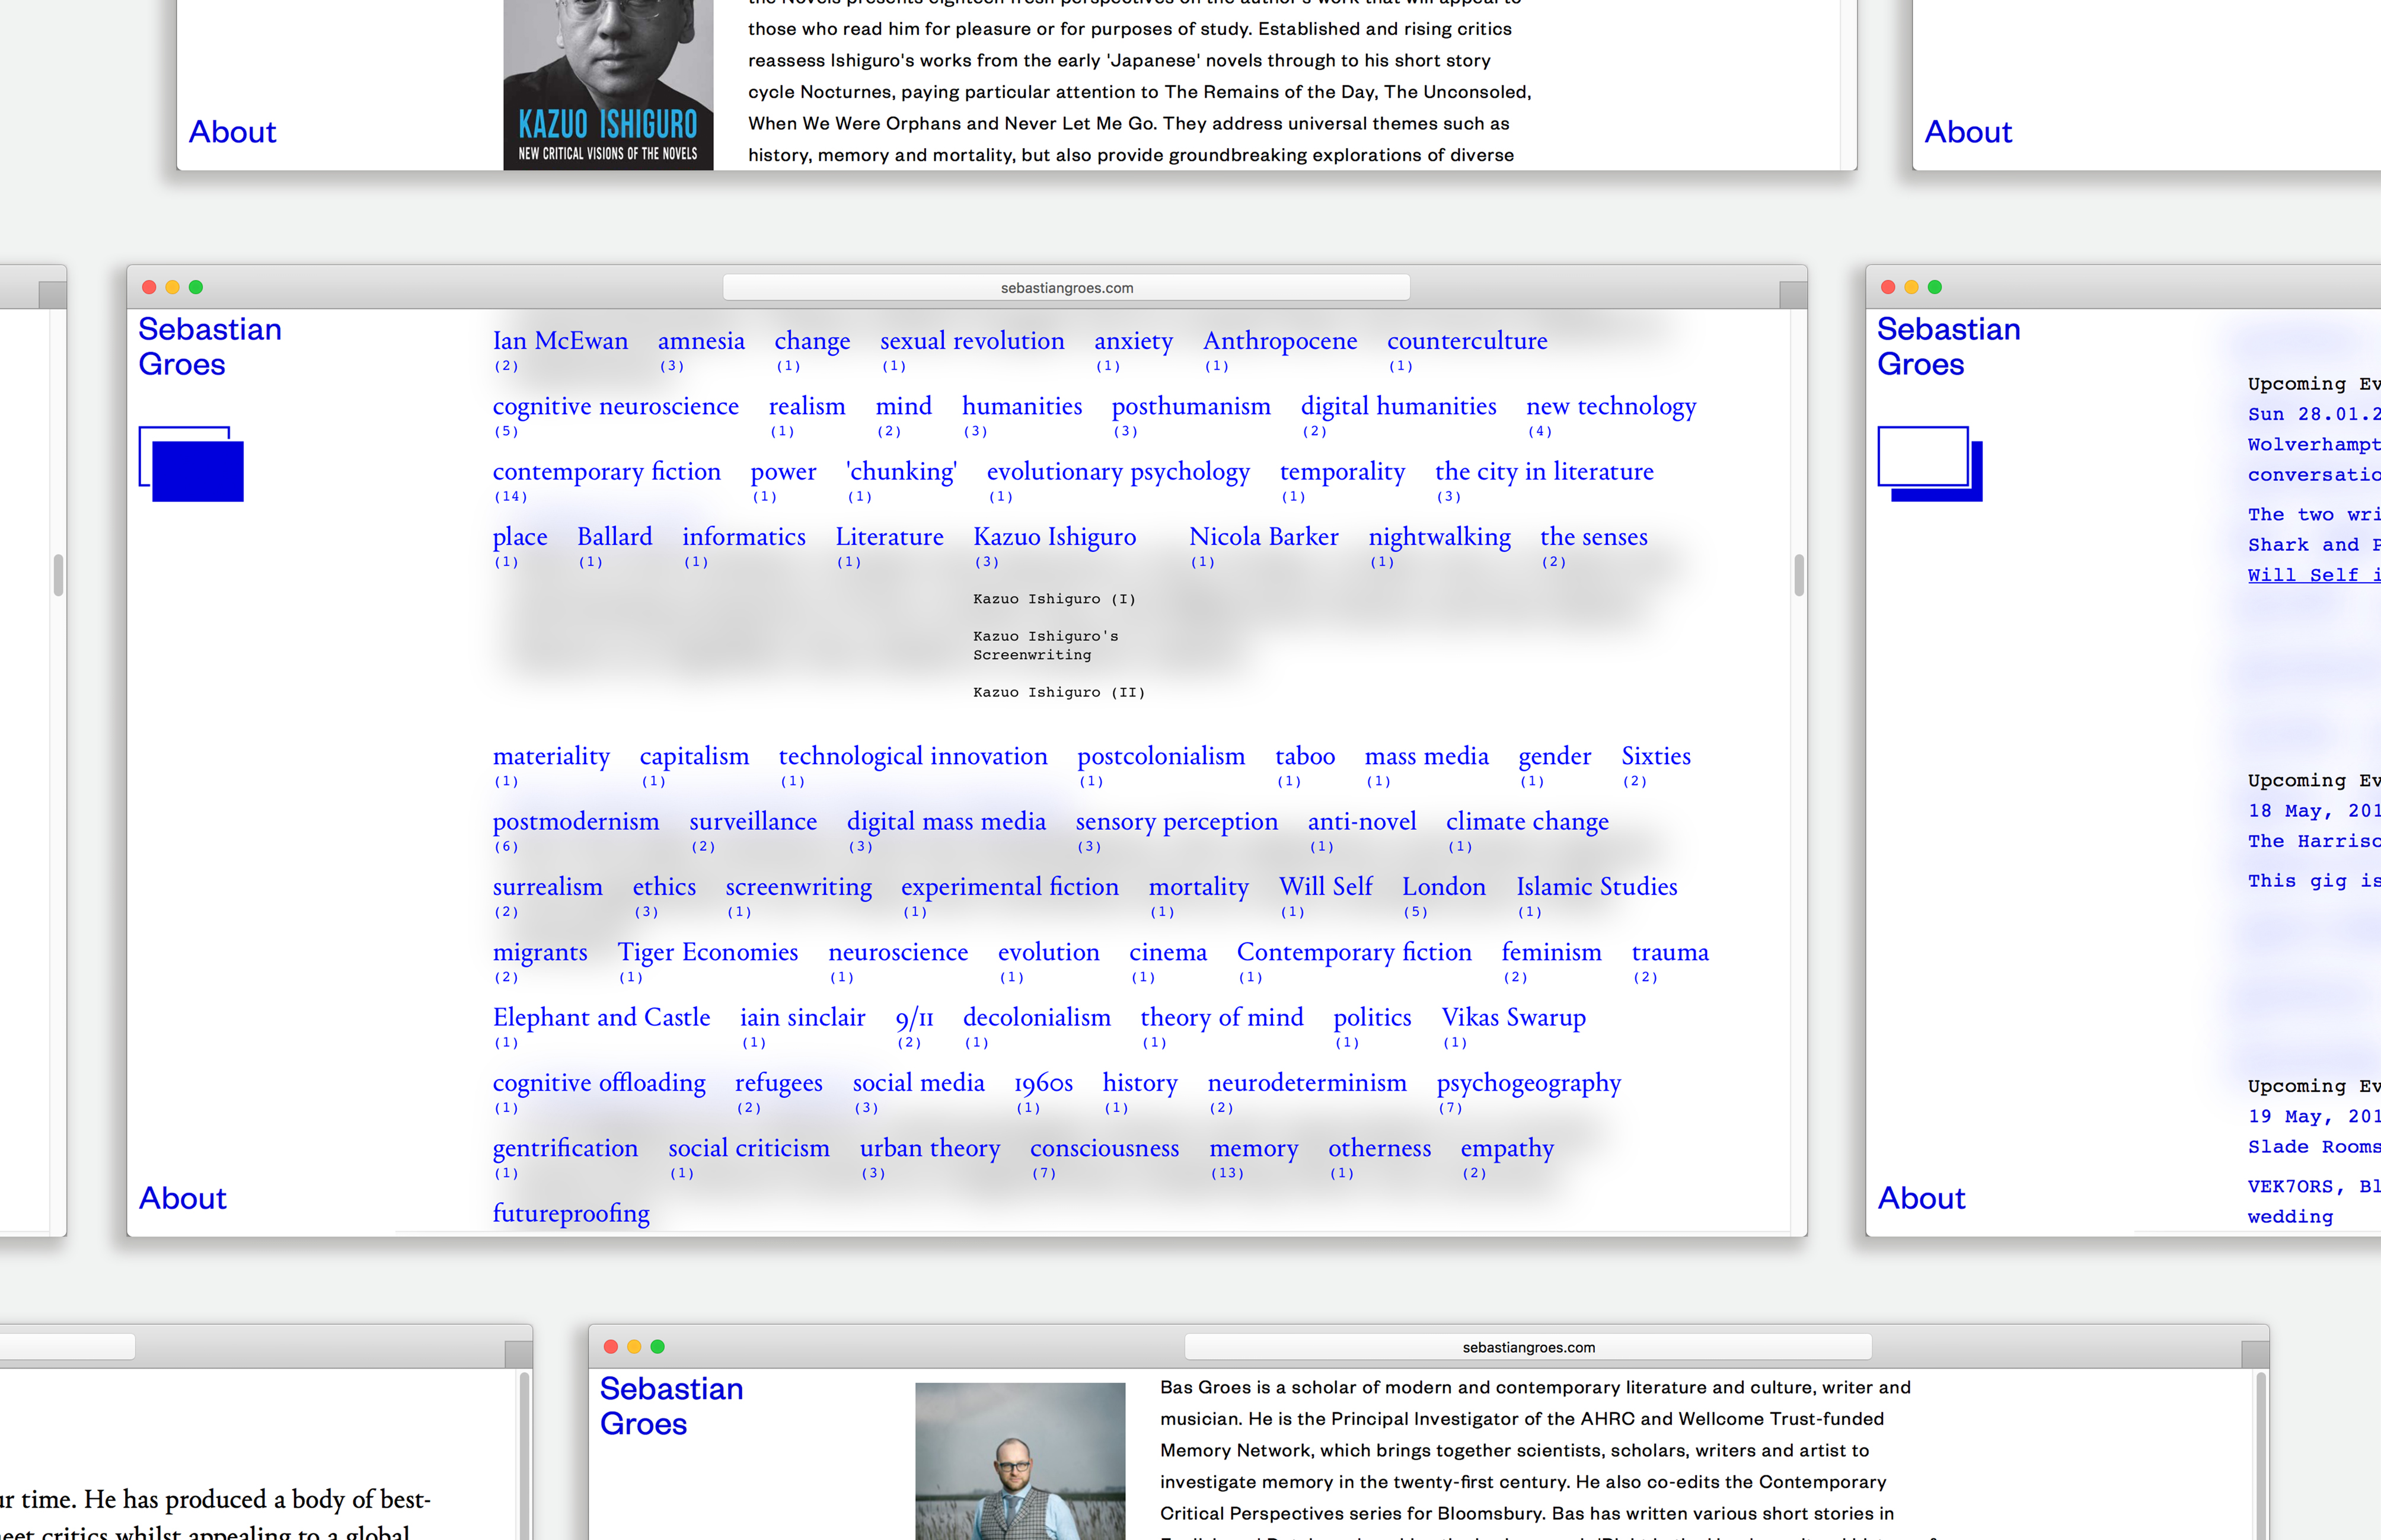Click the About link in center window
Viewport: 2381px width, 1540px height.
(183, 1198)
